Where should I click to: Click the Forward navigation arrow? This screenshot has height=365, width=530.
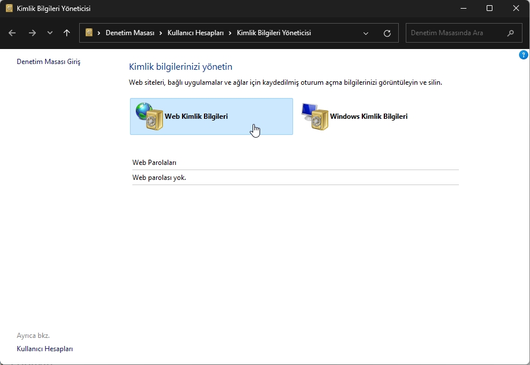coord(32,33)
